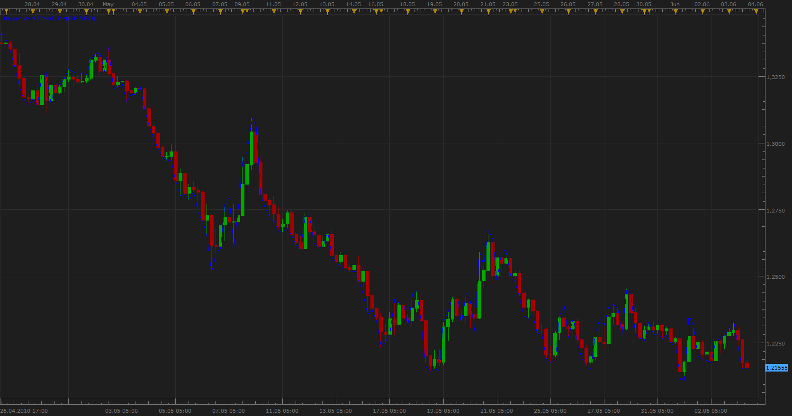
Task: Click the 17.05 05:00 bottom axis label
Action: (389, 411)
